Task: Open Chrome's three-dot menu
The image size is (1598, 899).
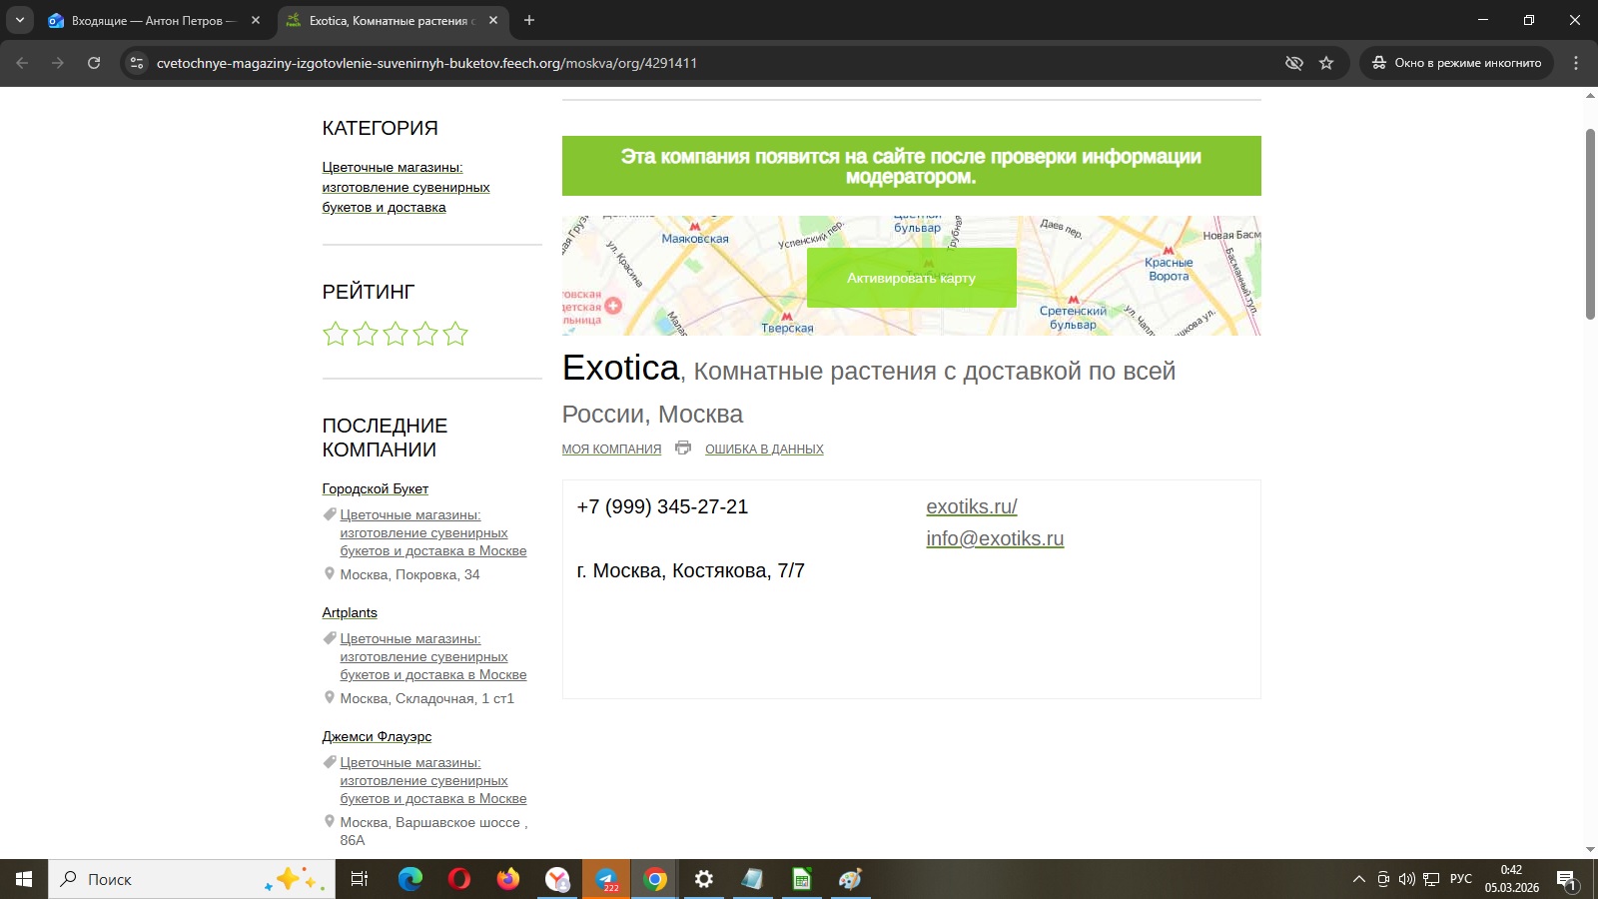Action: (1576, 63)
